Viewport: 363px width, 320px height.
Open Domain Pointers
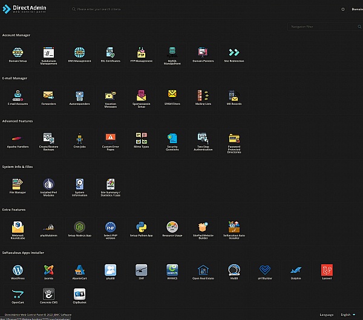[203, 55]
